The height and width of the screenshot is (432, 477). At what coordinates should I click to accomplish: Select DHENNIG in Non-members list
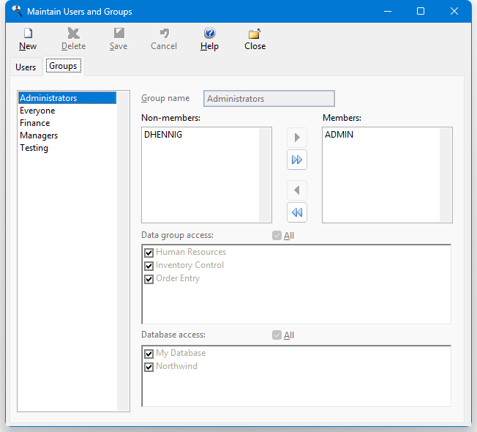(x=163, y=135)
